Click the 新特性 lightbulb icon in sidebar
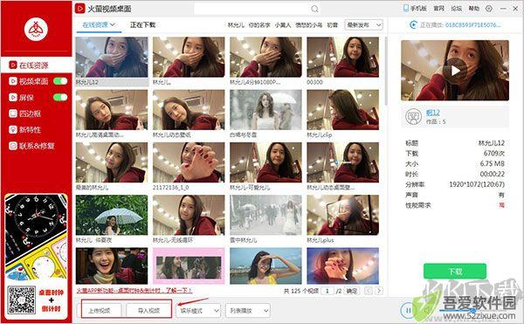Image resolution: width=524 pixels, height=324 pixels. [13, 129]
